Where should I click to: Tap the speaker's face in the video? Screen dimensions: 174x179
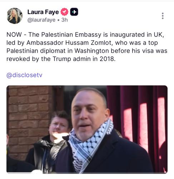click(x=89, y=115)
